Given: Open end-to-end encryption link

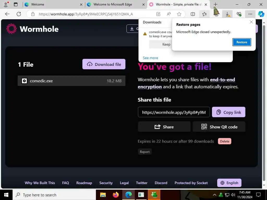Looking at the screenshot, I should coord(186,83).
